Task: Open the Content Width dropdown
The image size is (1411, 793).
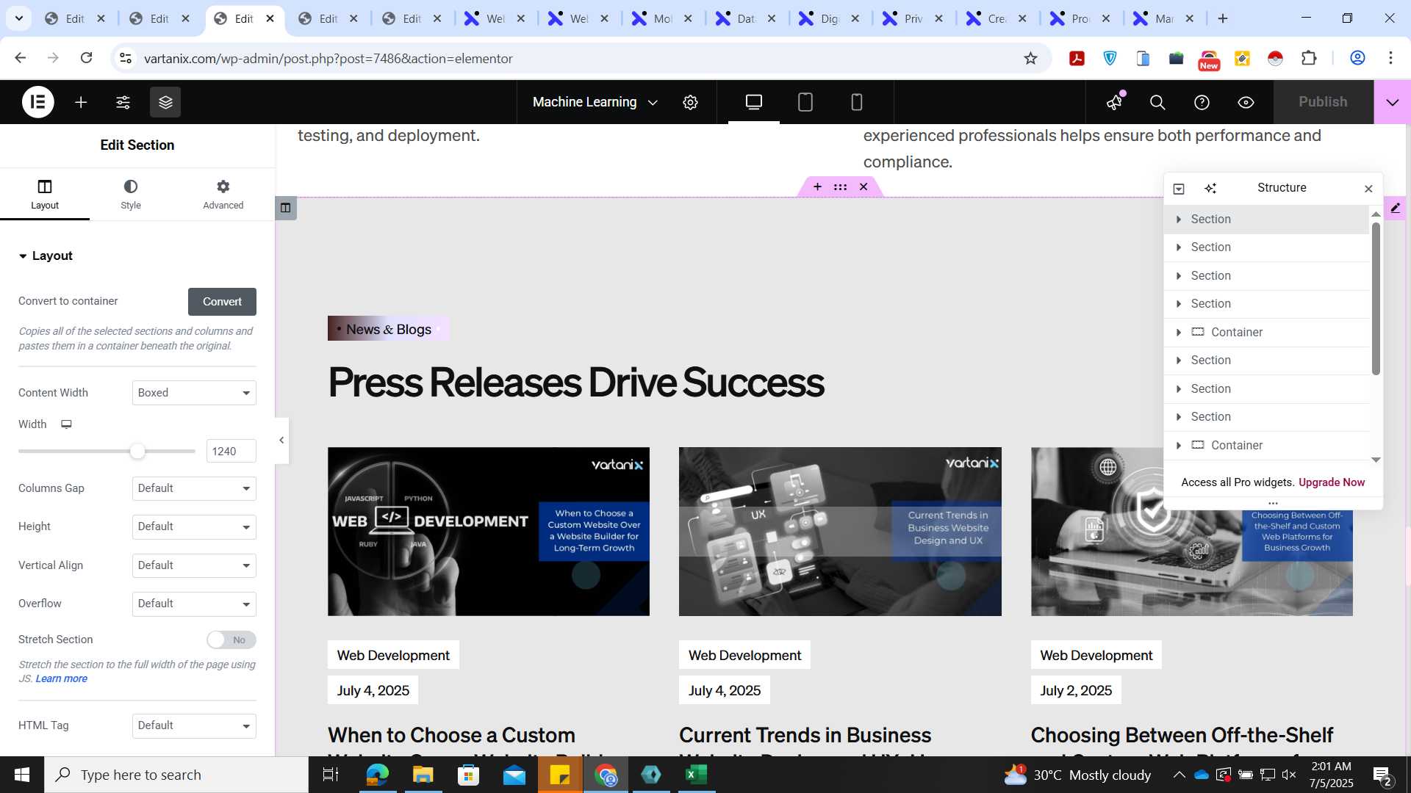Action: [x=194, y=393]
